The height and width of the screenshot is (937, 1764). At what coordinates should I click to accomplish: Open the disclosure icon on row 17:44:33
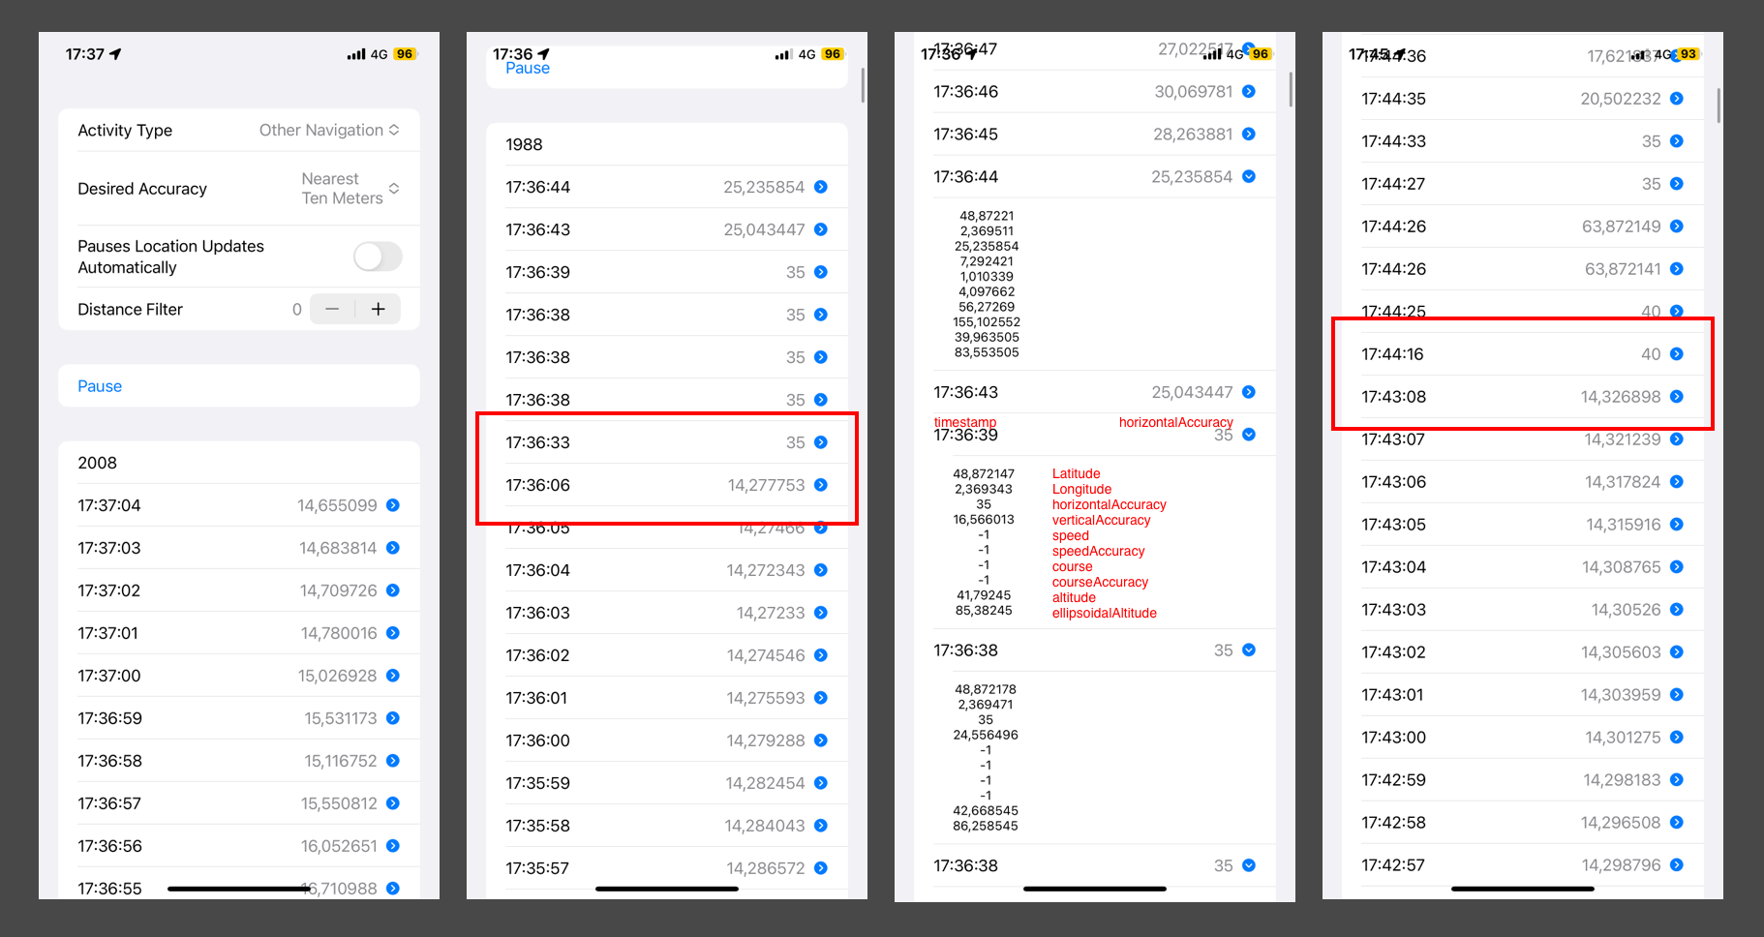coord(1677,141)
